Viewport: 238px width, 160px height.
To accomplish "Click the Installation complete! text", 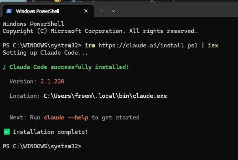I will click(51, 132).
